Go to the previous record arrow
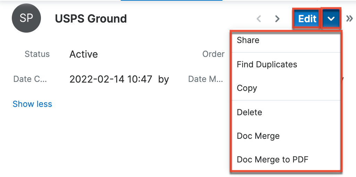Viewport: 356px width, 177px height. (259, 19)
